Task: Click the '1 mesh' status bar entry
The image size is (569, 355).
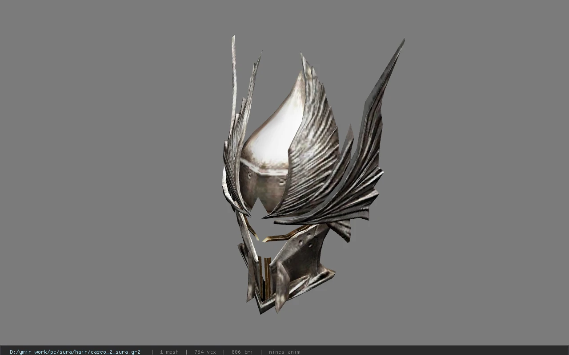Action: (169, 352)
